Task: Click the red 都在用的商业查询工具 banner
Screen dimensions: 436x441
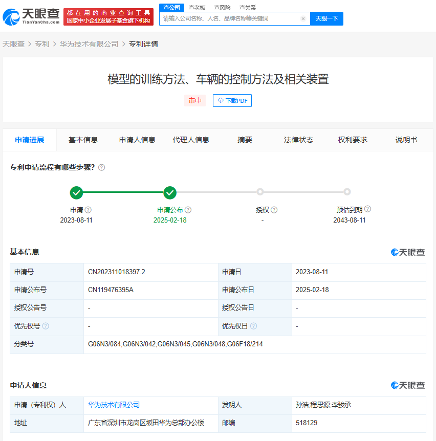Action: (x=108, y=17)
